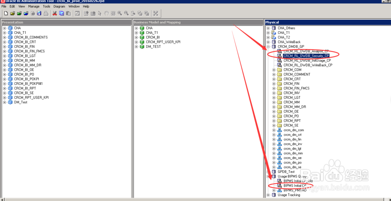The width and height of the screenshot is (391, 201).
Task: Click the Presentation panel header
Action: point(66,22)
